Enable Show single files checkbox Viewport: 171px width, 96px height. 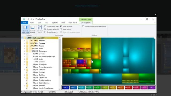click(45, 26)
